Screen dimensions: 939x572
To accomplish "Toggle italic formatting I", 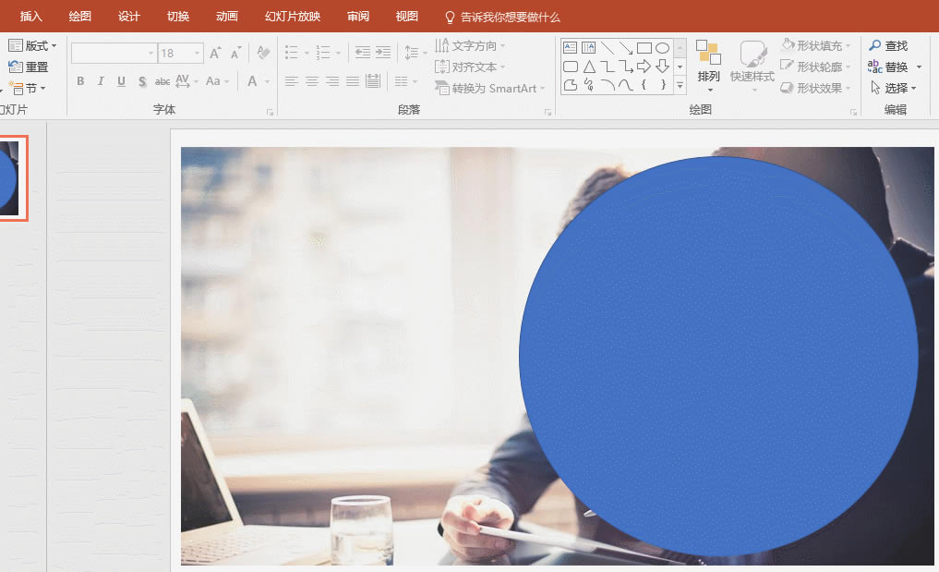I will (x=101, y=81).
